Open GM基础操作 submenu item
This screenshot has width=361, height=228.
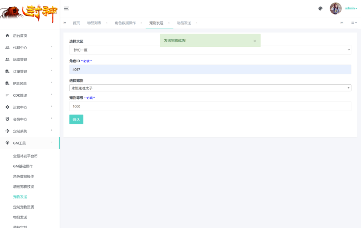23,166
